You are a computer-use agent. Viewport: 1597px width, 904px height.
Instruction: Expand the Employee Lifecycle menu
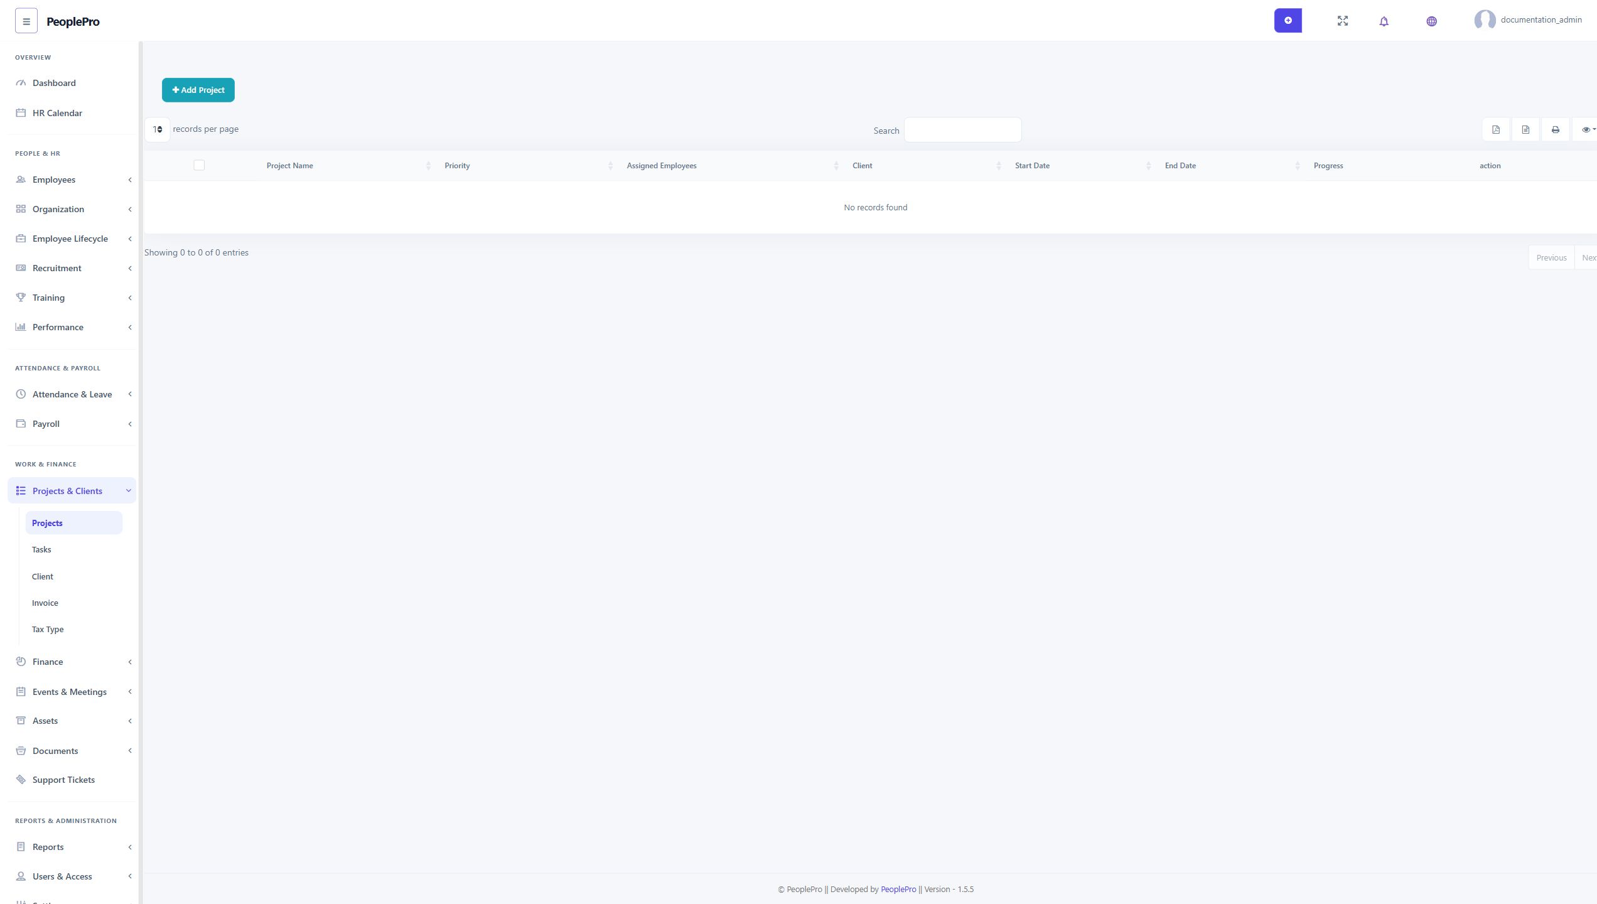click(x=72, y=239)
